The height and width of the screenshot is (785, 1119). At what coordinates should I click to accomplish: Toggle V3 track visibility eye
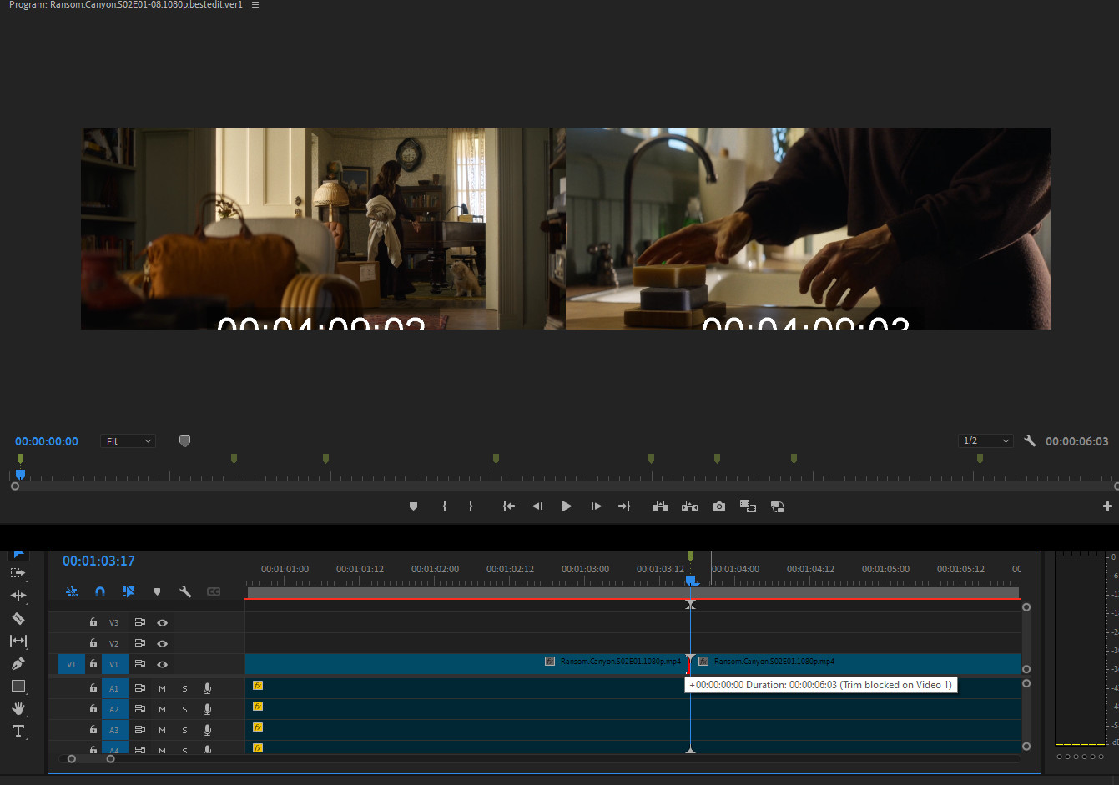[163, 622]
